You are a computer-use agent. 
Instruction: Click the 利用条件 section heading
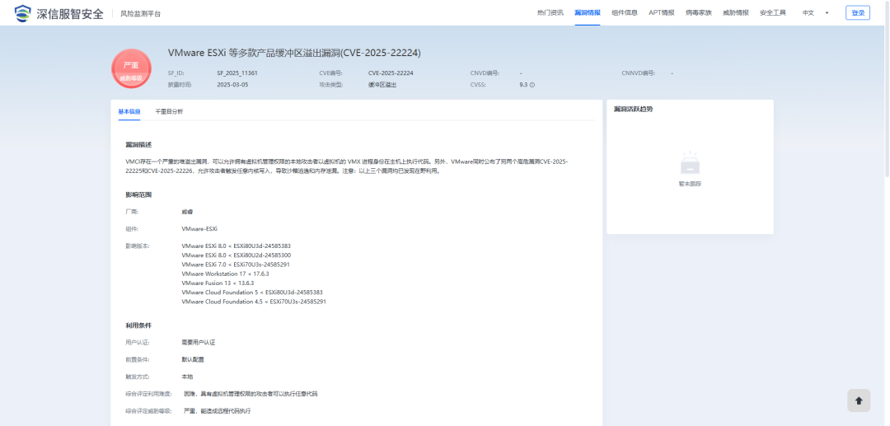(138, 325)
